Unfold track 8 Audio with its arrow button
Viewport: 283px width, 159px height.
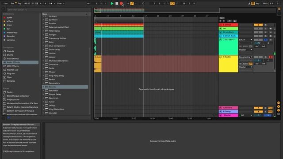click(221, 57)
